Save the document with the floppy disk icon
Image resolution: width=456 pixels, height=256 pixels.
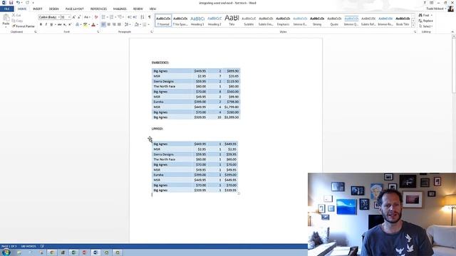tap(11, 3)
